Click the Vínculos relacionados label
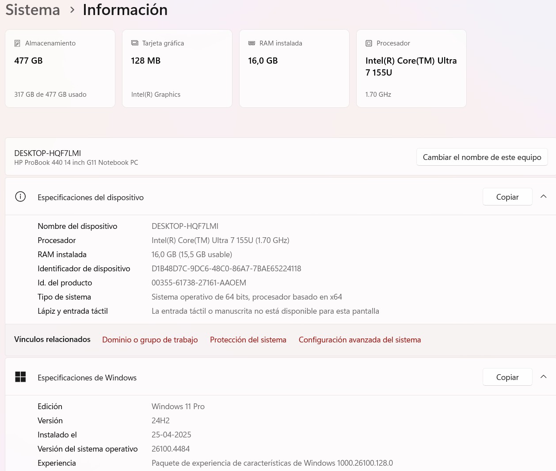The width and height of the screenshot is (556, 471). (x=52, y=339)
